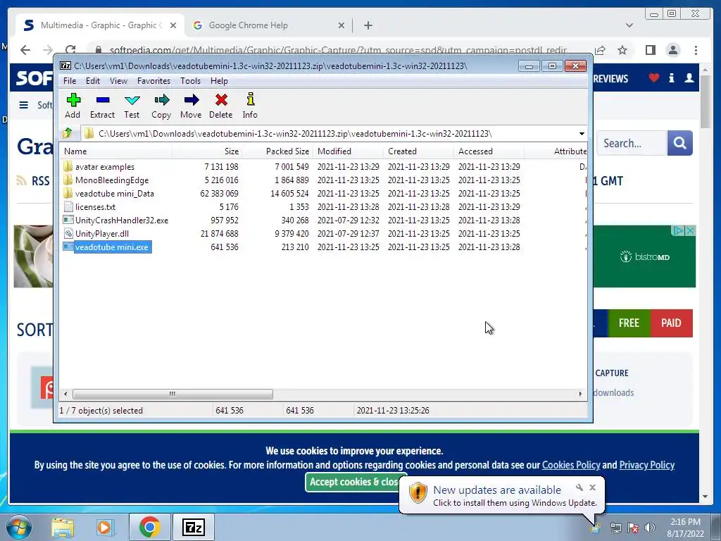The height and width of the screenshot is (541, 721).
Task: Click the Softpedia heart icon
Action: click(x=654, y=78)
